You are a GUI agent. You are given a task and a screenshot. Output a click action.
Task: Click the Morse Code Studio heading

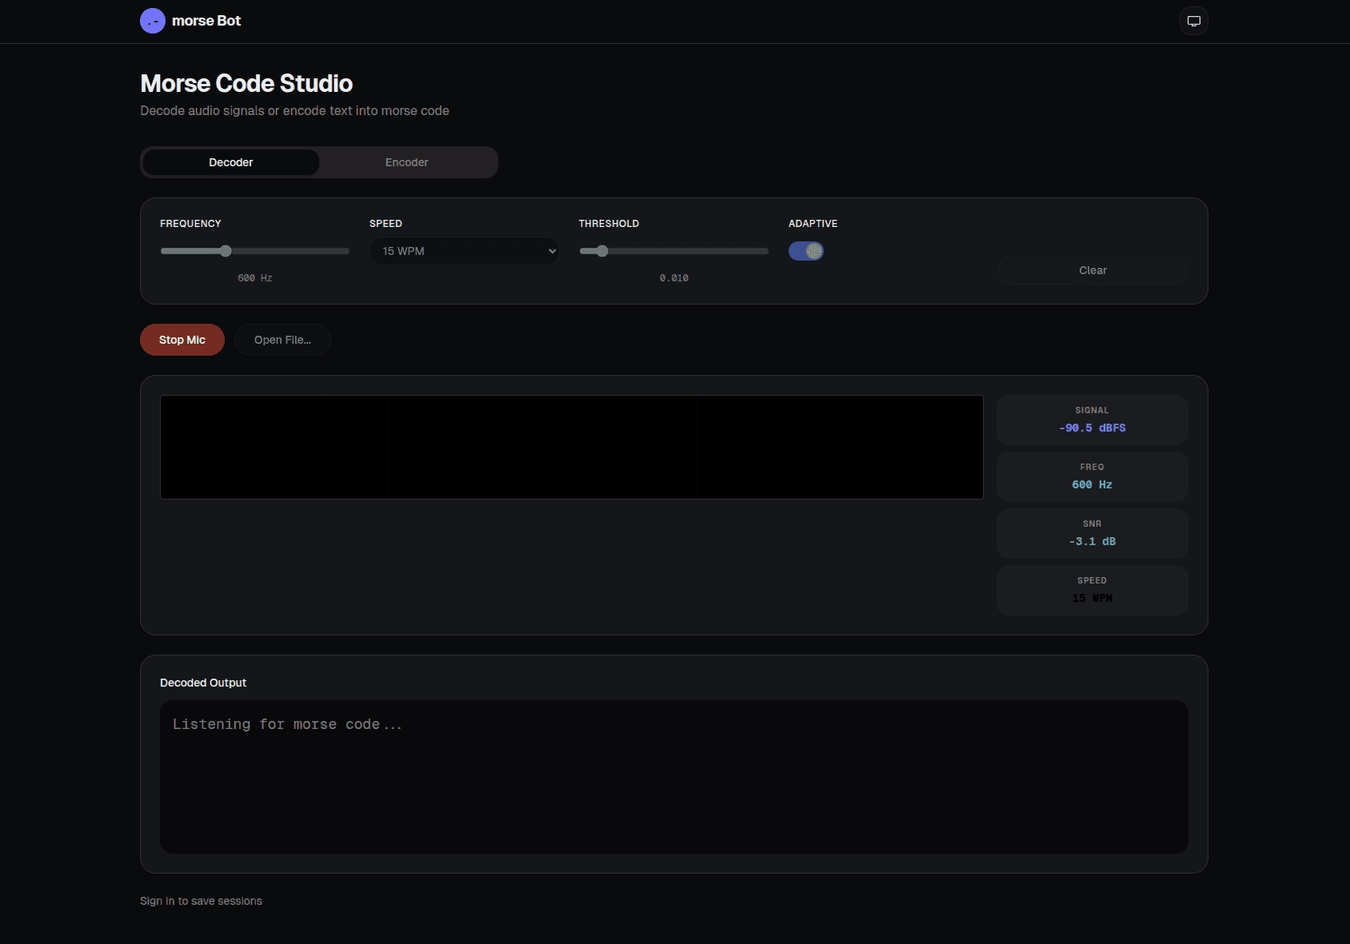click(x=246, y=83)
